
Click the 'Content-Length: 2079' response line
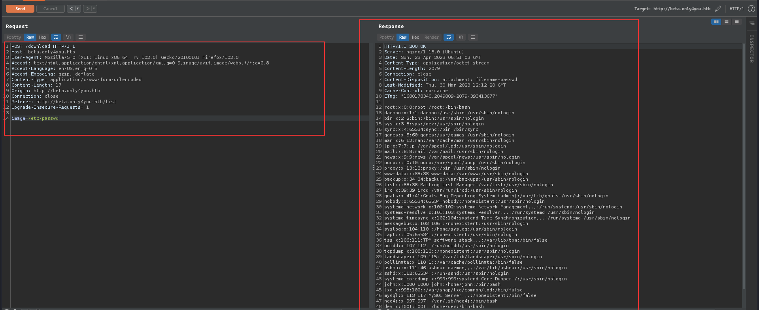click(412, 68)
